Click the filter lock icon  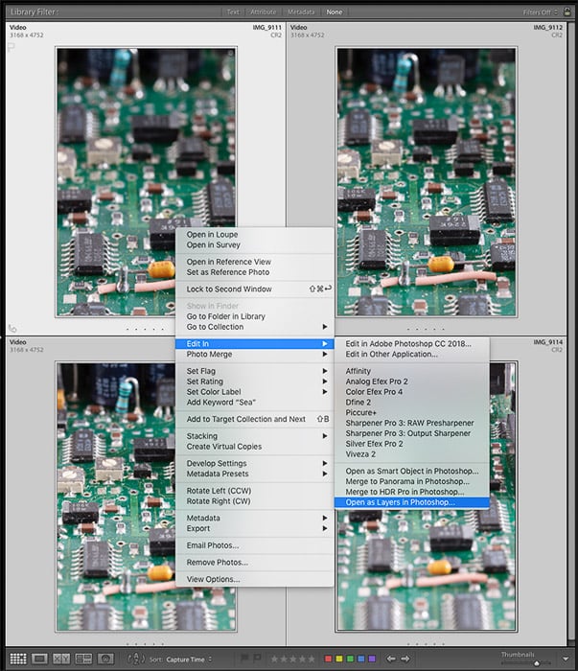tap(567, 12)
